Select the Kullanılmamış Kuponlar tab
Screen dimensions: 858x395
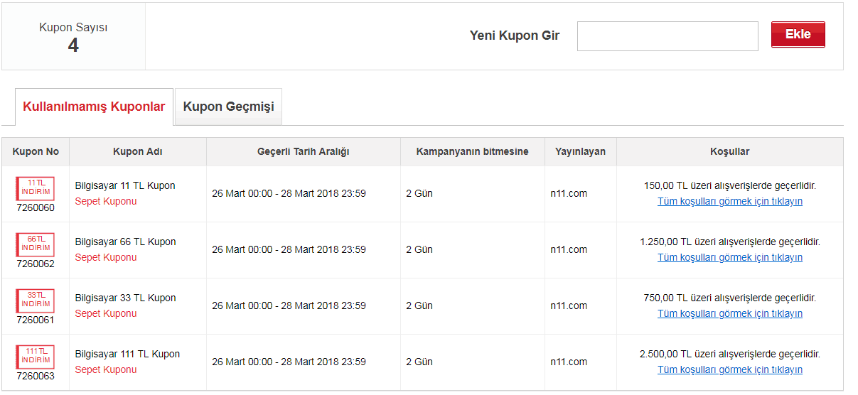coord(94,107)
